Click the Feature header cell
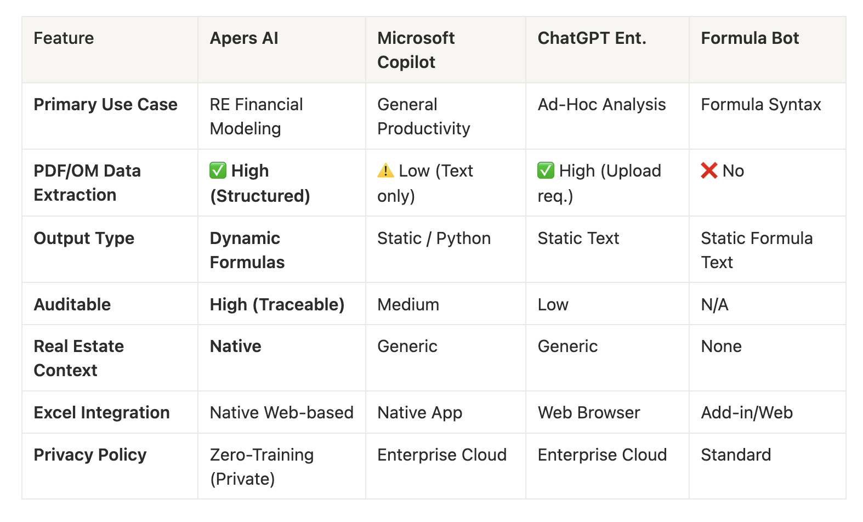Viewport: 863px width, 522px height. [x=64, y=38]
